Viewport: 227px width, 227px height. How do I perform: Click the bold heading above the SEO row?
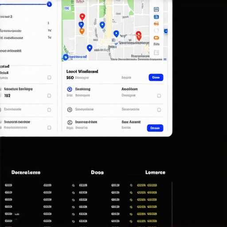click(82, 71)
